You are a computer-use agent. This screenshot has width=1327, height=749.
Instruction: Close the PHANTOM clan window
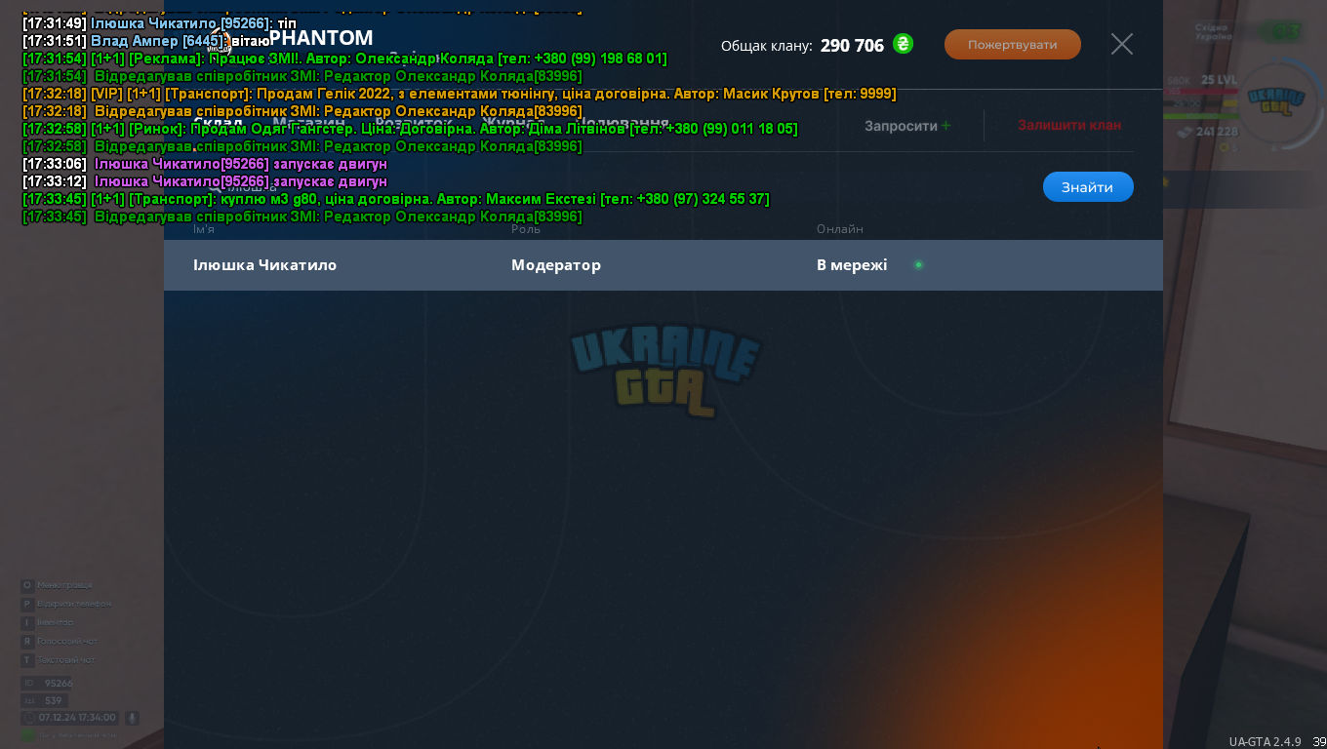(1122, 44)
